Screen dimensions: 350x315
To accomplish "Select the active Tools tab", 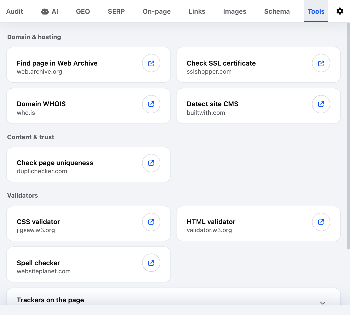I will [x=316, y=11].
